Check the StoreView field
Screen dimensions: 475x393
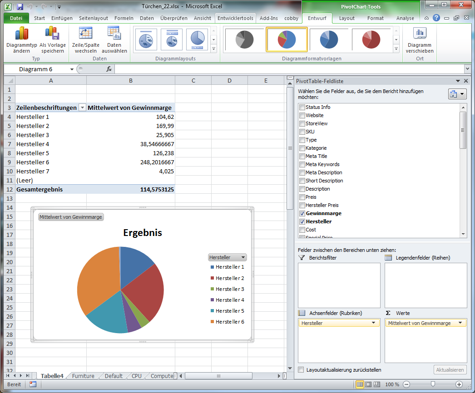pos(302,123)
